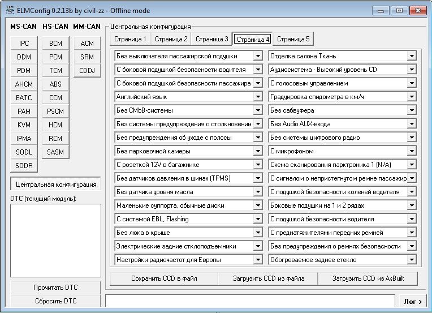Select the PDM module button

pyautogui.click(x=24, y=70)
